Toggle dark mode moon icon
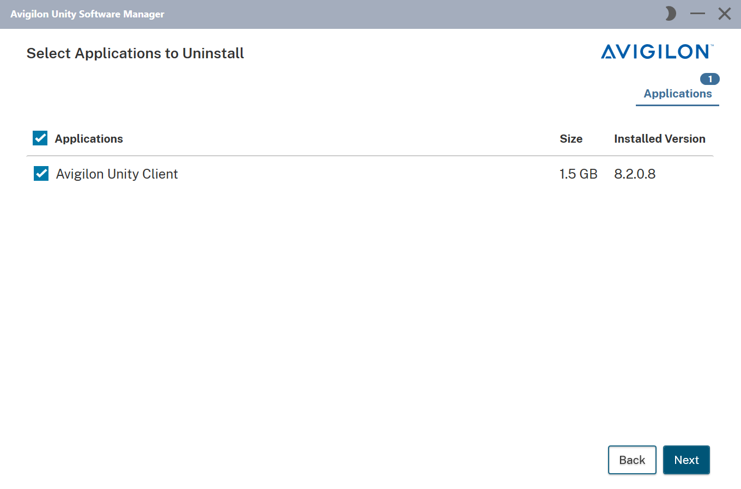Screen dimensions: 741x489 point(671,14)
